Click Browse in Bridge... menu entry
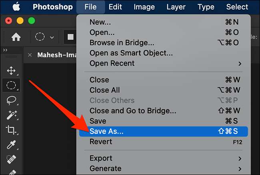The width and height of the screenshot is (260, 175). click(x=122, y=43)
